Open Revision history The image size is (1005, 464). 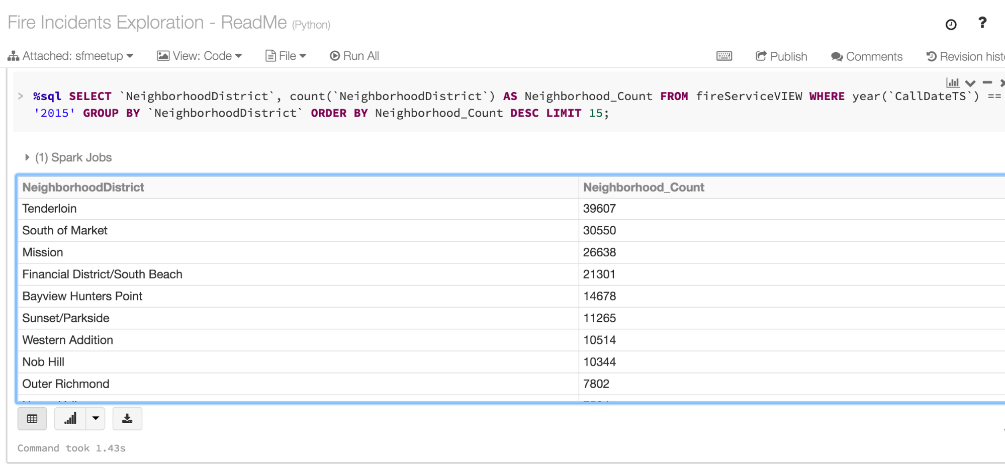[x=965, y=56]
